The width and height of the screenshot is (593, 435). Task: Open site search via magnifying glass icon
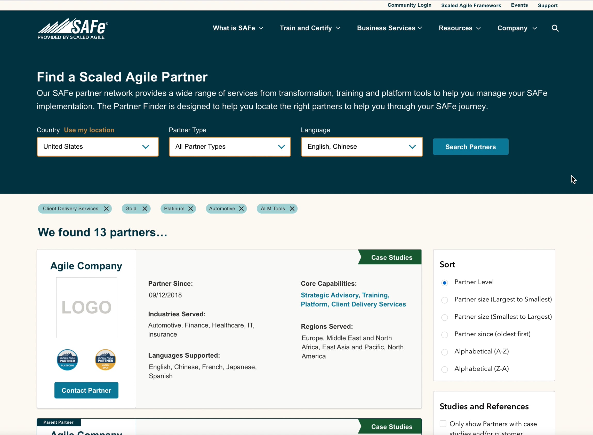555,28
